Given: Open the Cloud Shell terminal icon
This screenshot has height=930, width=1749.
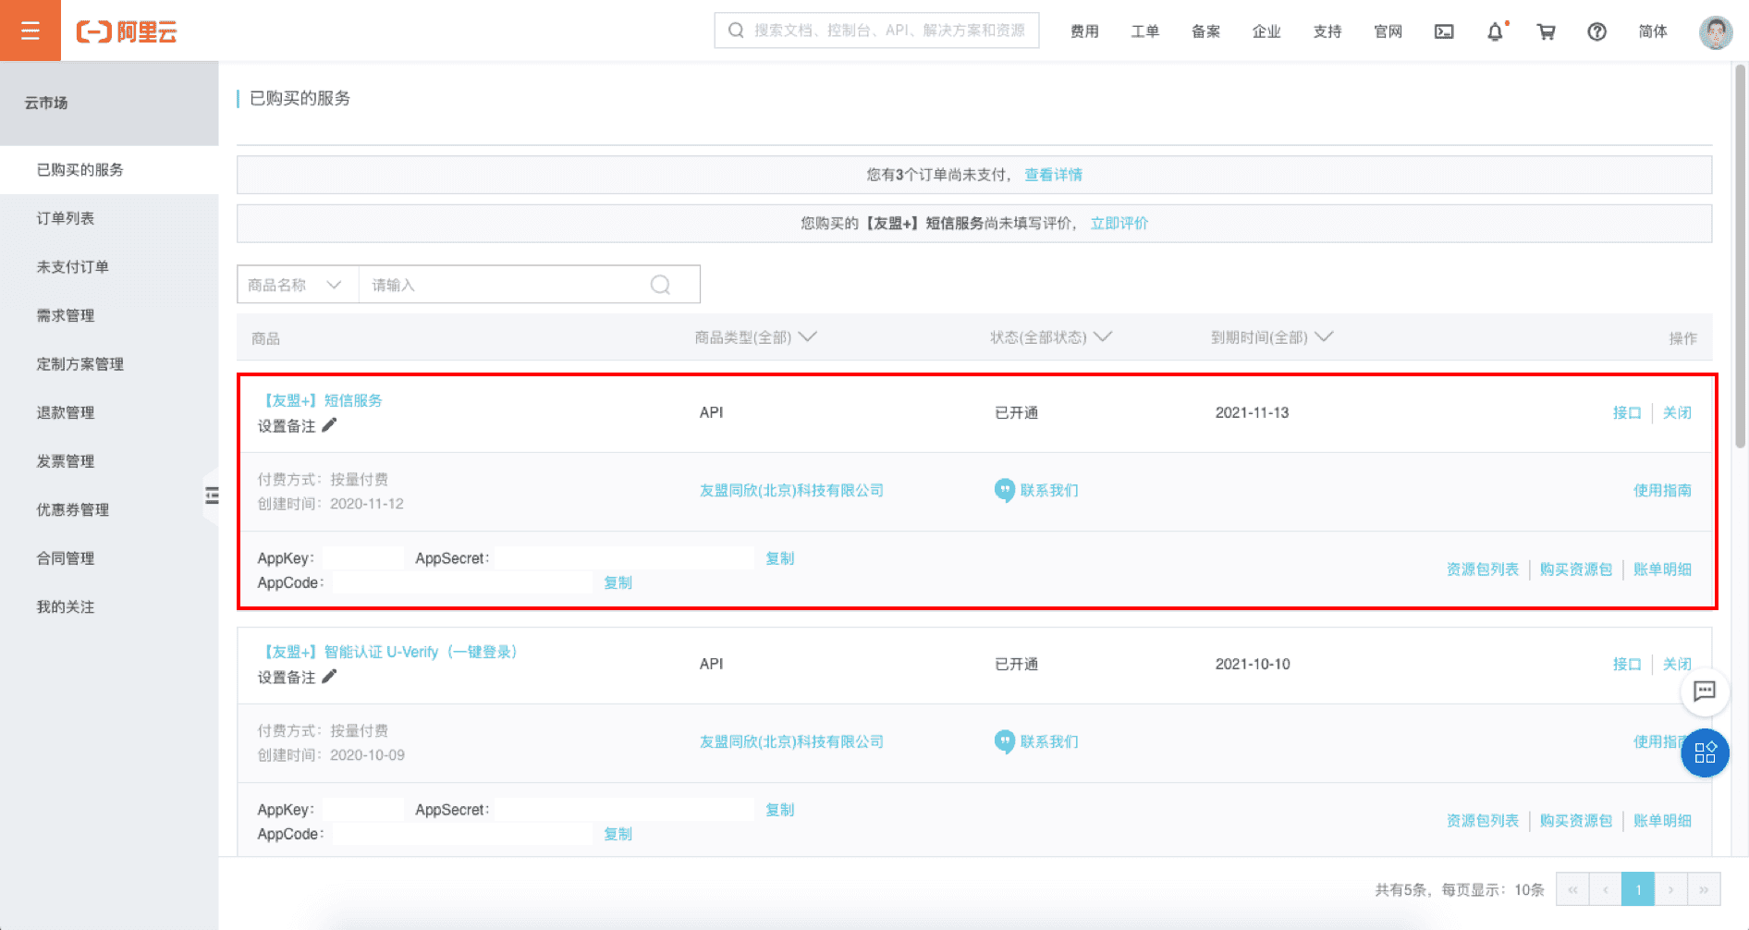Looking at the screenshot, I should point(1444,31).
